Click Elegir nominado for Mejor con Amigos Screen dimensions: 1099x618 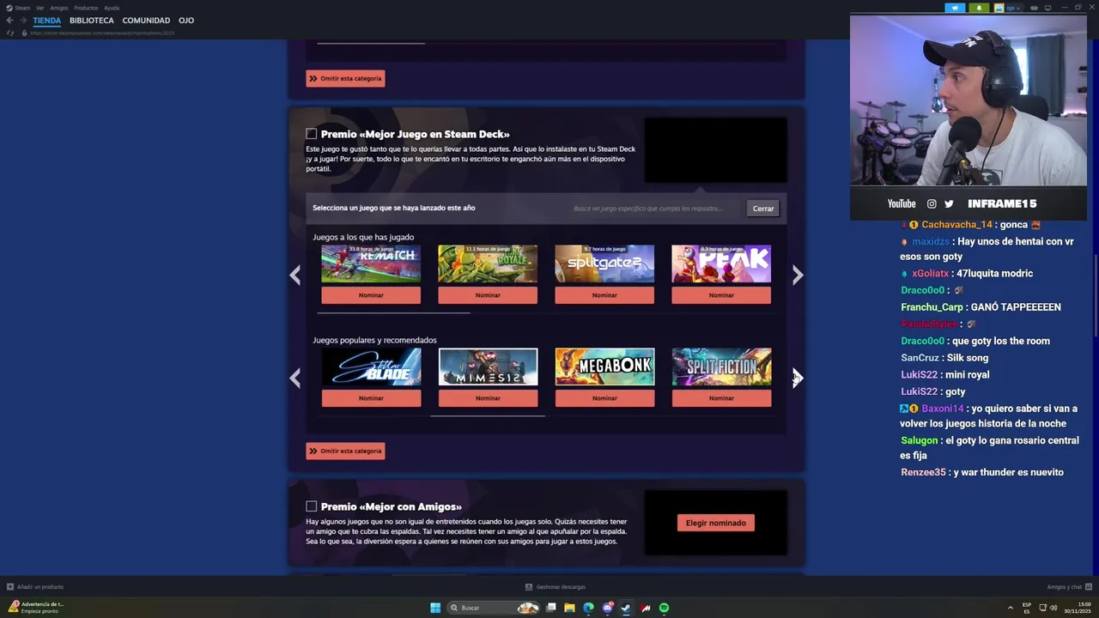pos(716,523)
